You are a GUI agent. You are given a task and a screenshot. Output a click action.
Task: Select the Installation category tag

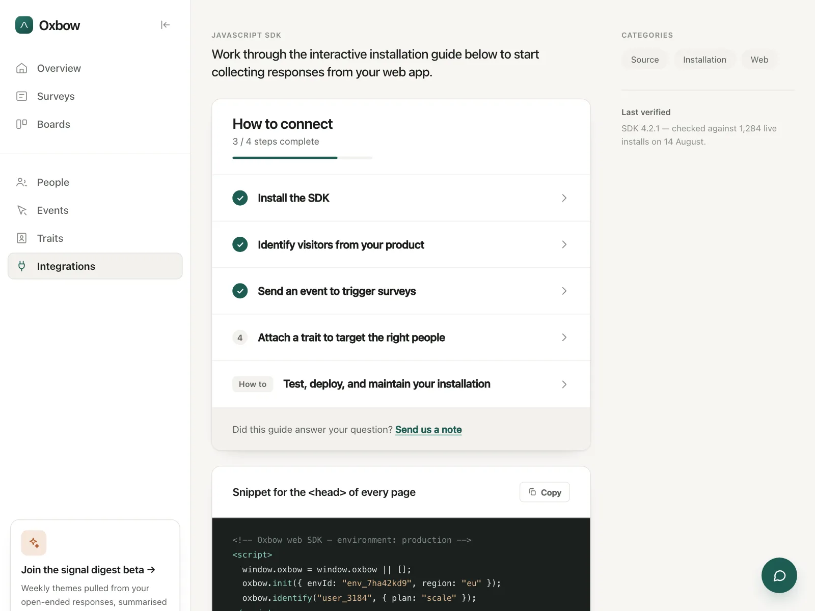coord(704,60)
